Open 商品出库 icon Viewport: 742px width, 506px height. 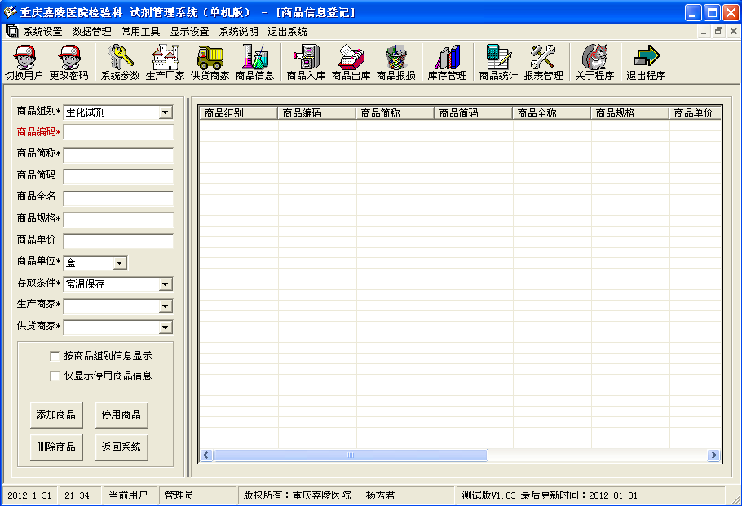tap(351, 63)
